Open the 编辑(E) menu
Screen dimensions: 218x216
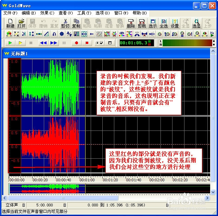[x=29, y=13]
